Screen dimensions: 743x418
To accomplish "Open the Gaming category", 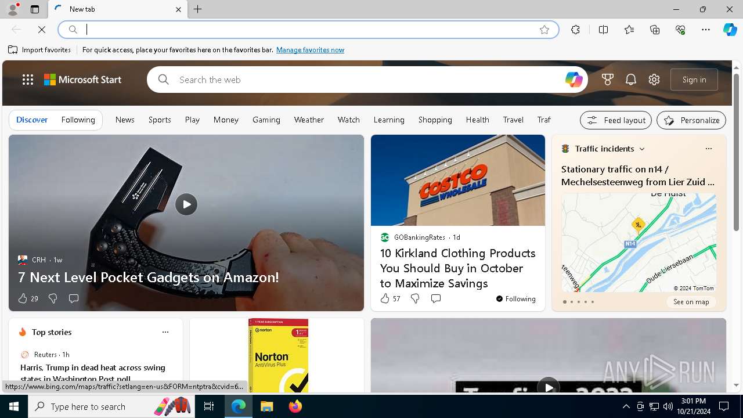I will [266, 120].
